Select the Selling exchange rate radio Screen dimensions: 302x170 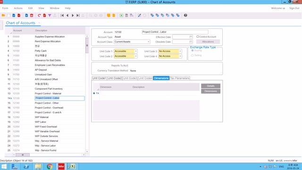click(193, 55)
